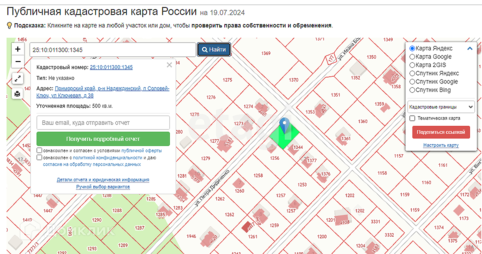Open Кадастровые границы dropdown
The image size is (482, 254).
[441, 107]
